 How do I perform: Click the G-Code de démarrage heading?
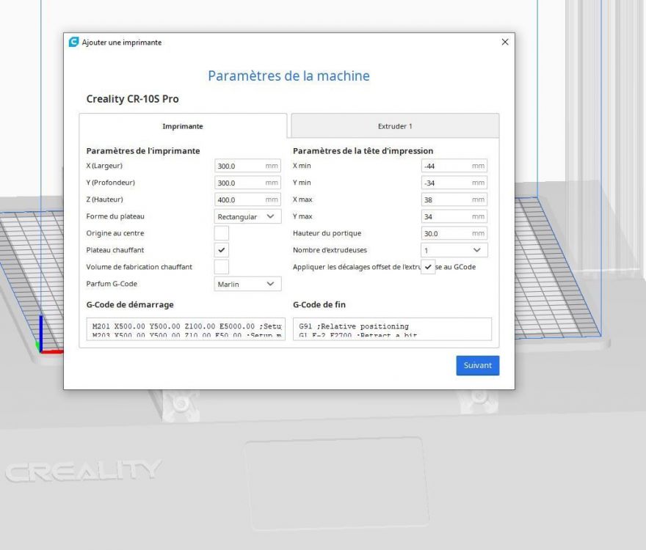coord(130,304)
